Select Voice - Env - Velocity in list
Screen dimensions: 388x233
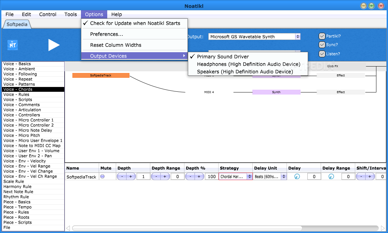(33, 161)
